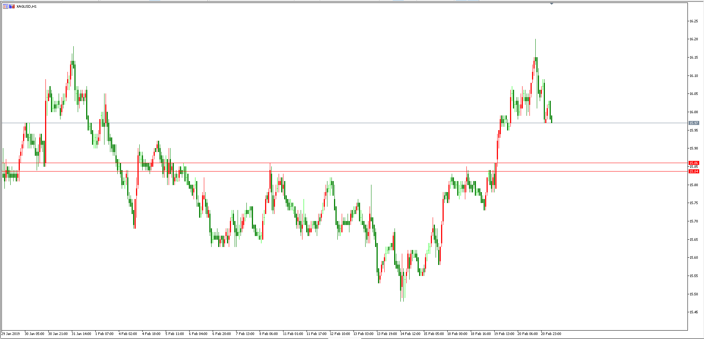Click the 16.15 price scale value
This screenshot has height=339, width=704.
coord(693,58)
